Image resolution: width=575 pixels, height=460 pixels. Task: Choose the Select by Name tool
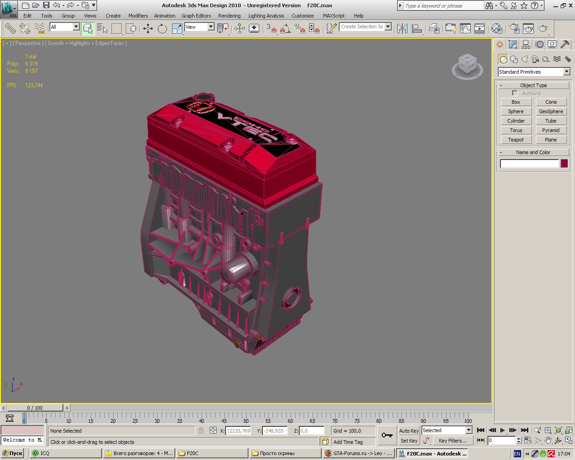[x=102, y=29]
